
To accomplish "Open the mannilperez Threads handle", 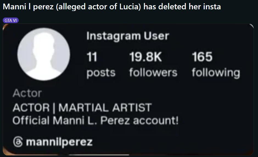I will (59, 142).
